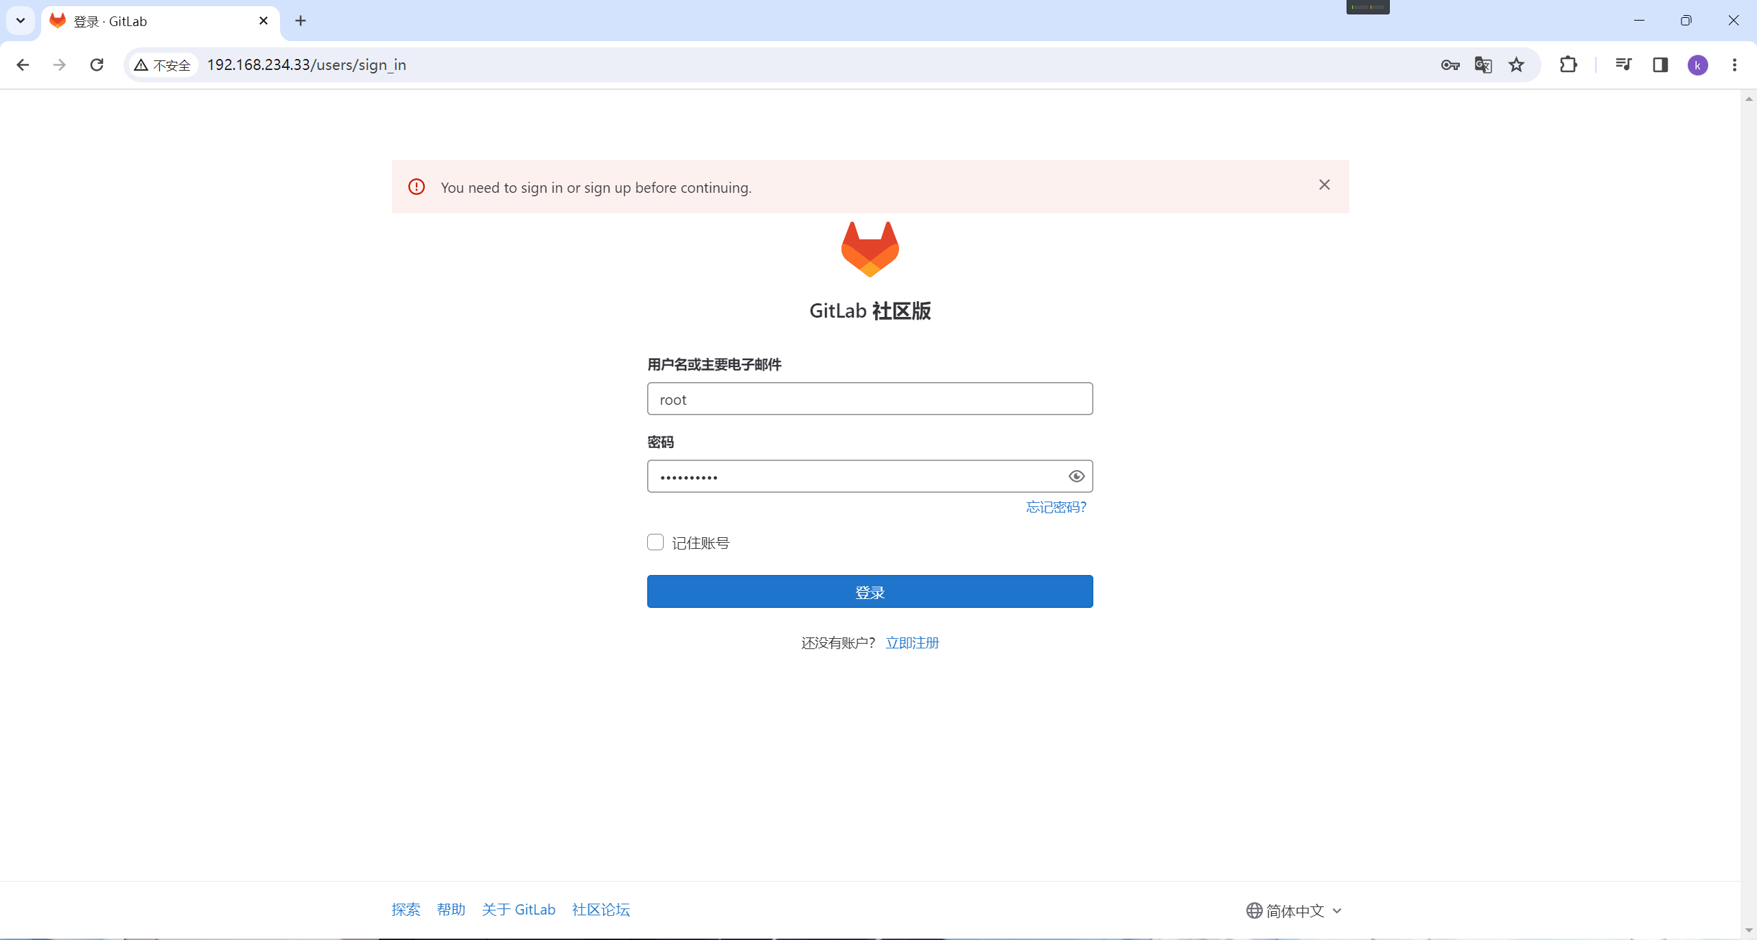
Task: Go back using the back arrow
Action: [23, 64]
